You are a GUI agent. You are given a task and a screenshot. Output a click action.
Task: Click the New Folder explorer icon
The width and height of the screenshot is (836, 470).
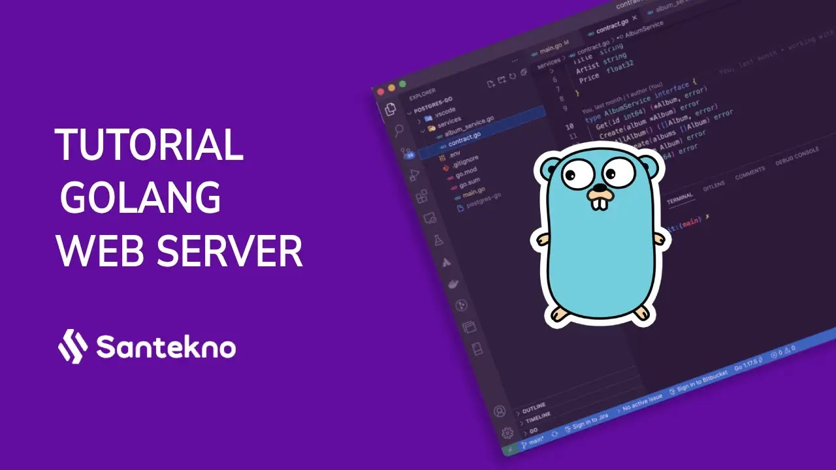click(x=502, y=80)
